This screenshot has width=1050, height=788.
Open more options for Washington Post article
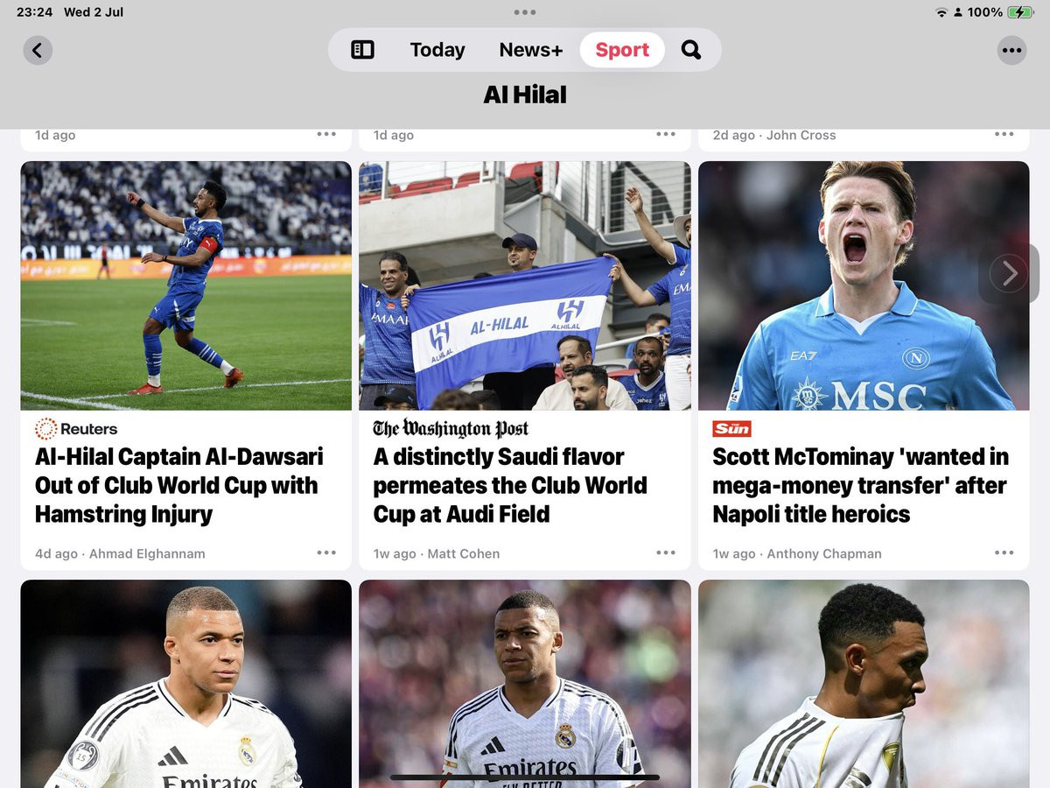[x=666, y=552]
